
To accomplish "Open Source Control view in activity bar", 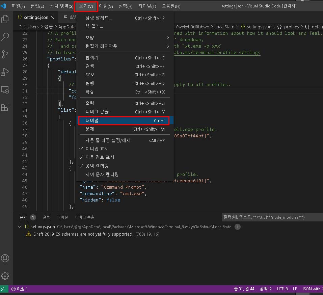I will (5, 54).
